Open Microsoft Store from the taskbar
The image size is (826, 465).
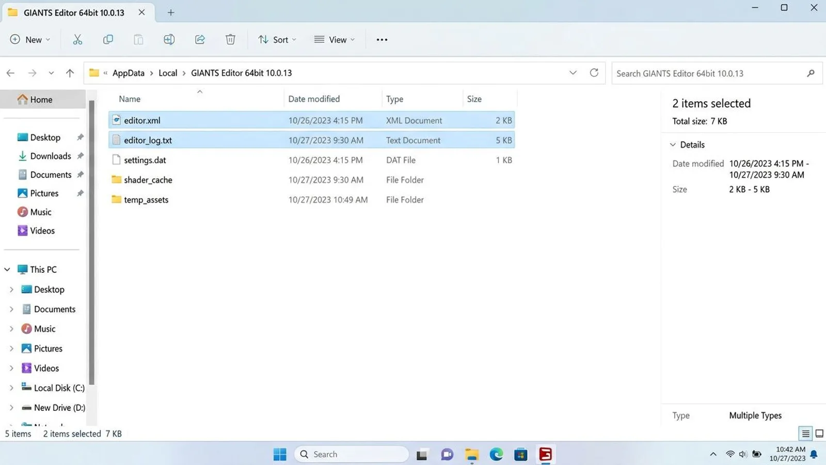point(521,454)
